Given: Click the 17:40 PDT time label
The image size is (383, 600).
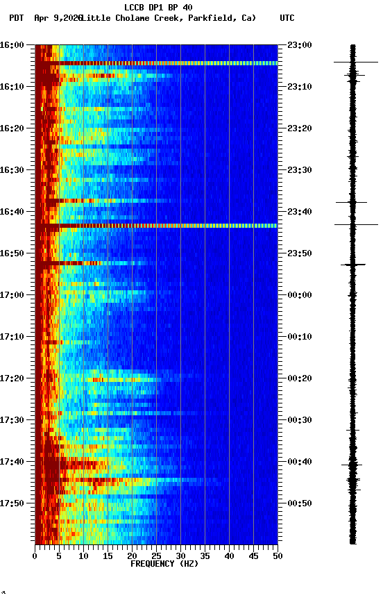Looking at the screenshot, I should (12, 462).
